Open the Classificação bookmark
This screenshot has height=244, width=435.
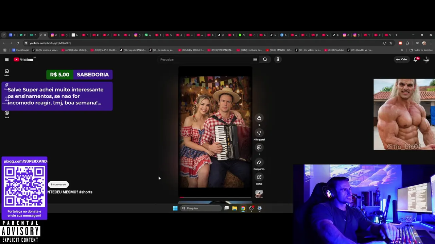click(x=21, y=50)
